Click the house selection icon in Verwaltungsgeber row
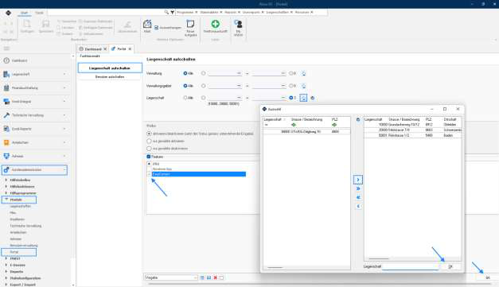499x287 pixels. [303, 86]
